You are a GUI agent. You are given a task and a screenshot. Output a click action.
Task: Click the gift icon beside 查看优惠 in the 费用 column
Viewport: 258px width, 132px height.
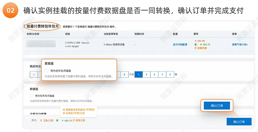196,48
